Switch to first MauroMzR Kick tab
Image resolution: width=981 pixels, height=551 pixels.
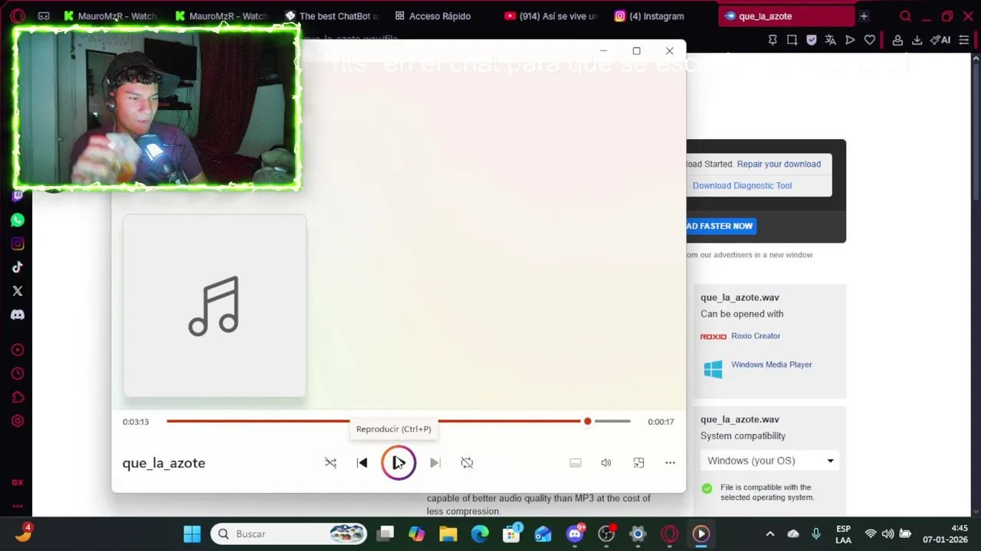pyautogui.click(x=111, y=16)
